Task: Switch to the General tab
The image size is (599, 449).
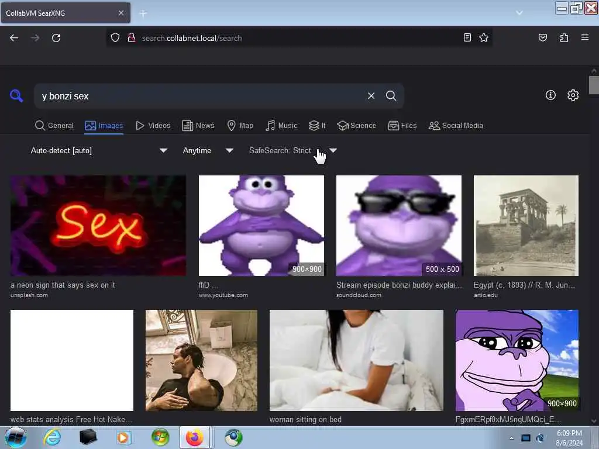Action: tap(54, 126)
